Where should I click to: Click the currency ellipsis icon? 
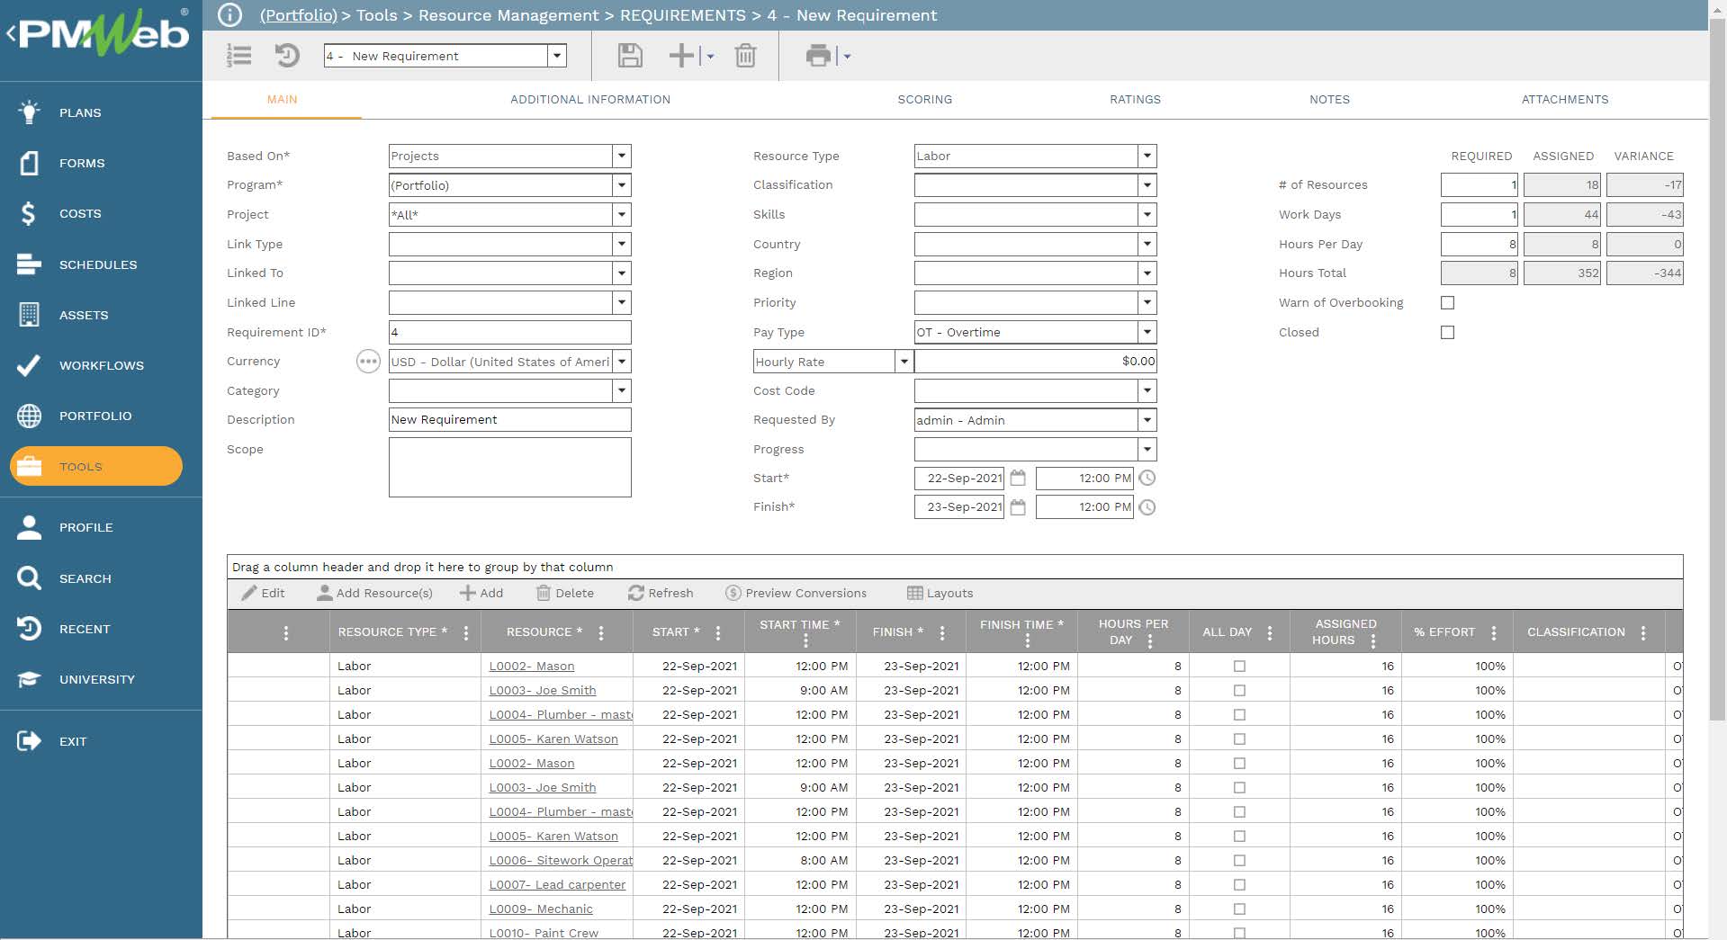(x=368, y=362)
